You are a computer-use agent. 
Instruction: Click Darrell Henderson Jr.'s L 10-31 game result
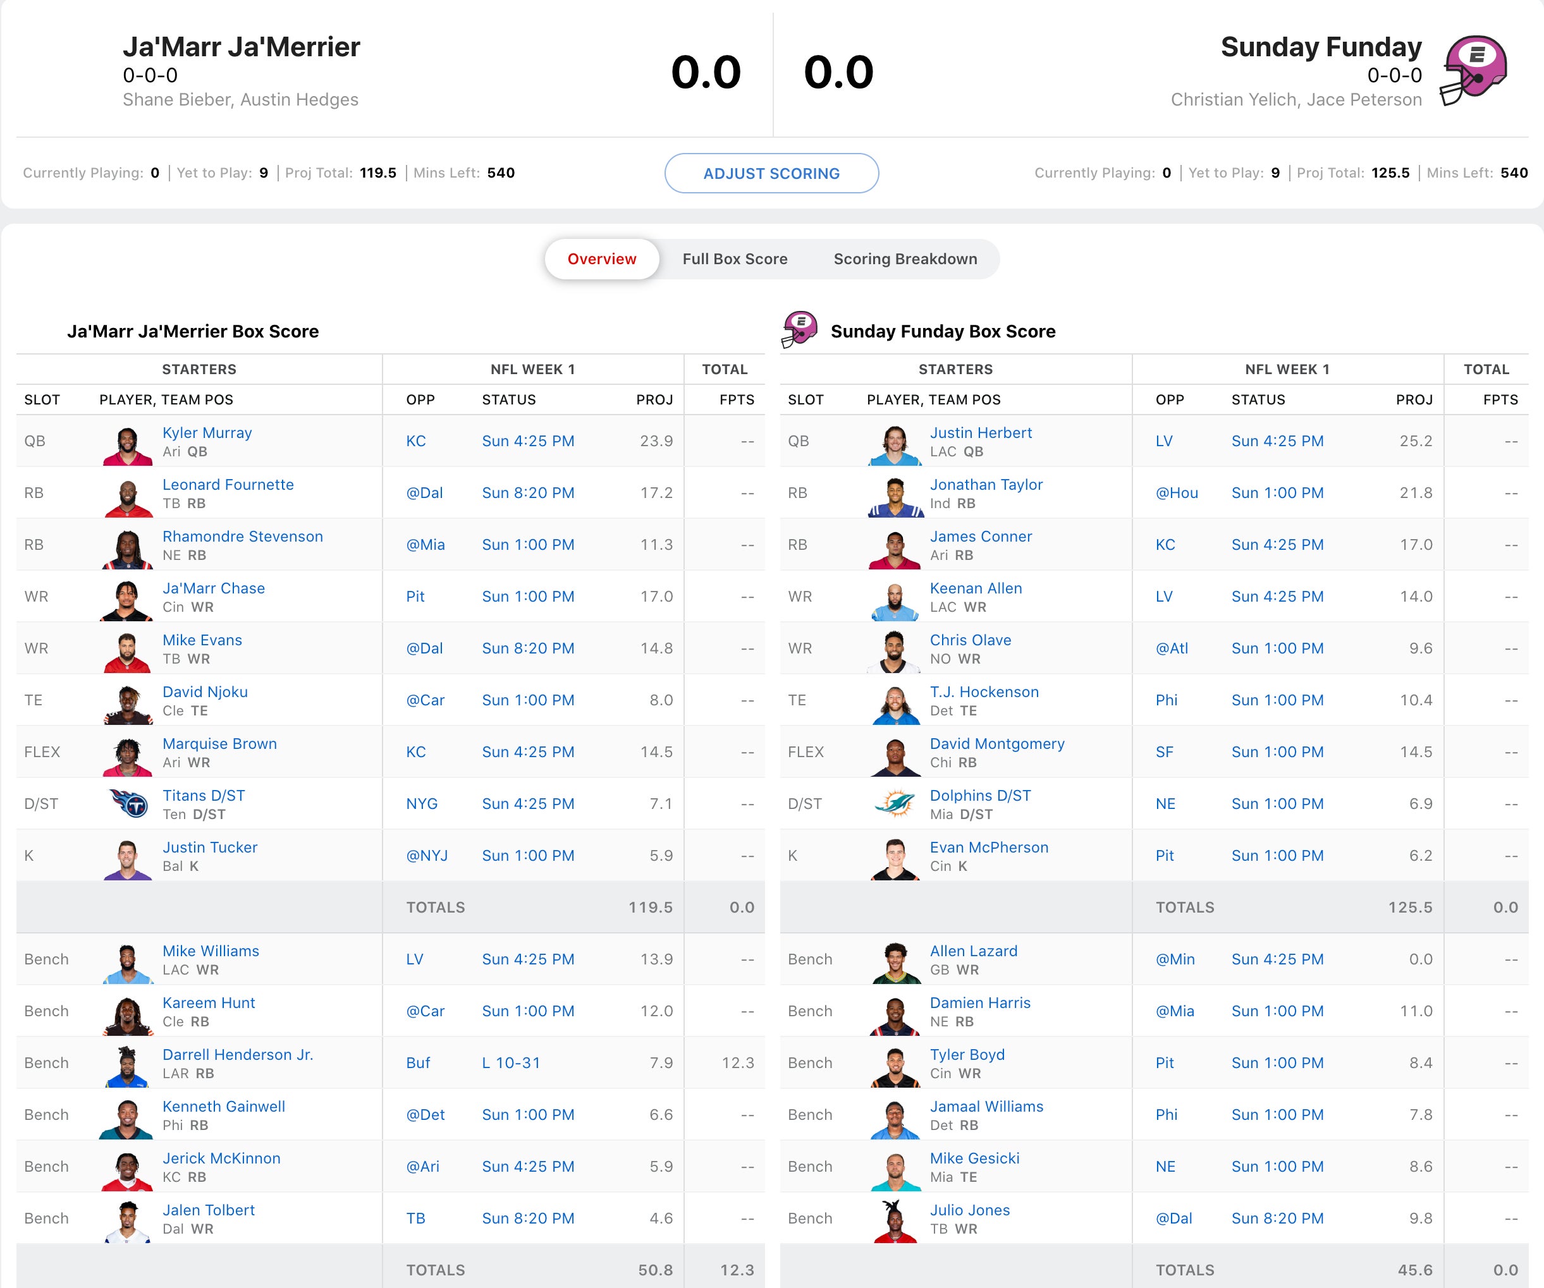pyautogui.click(x=511, y=1062)
